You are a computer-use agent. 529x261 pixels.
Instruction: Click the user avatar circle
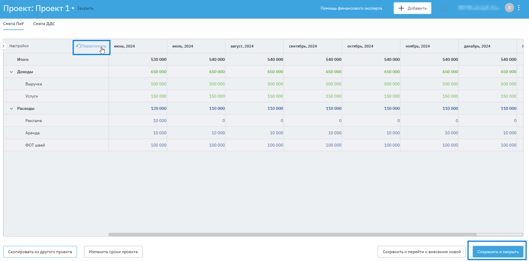click(509, 8)
